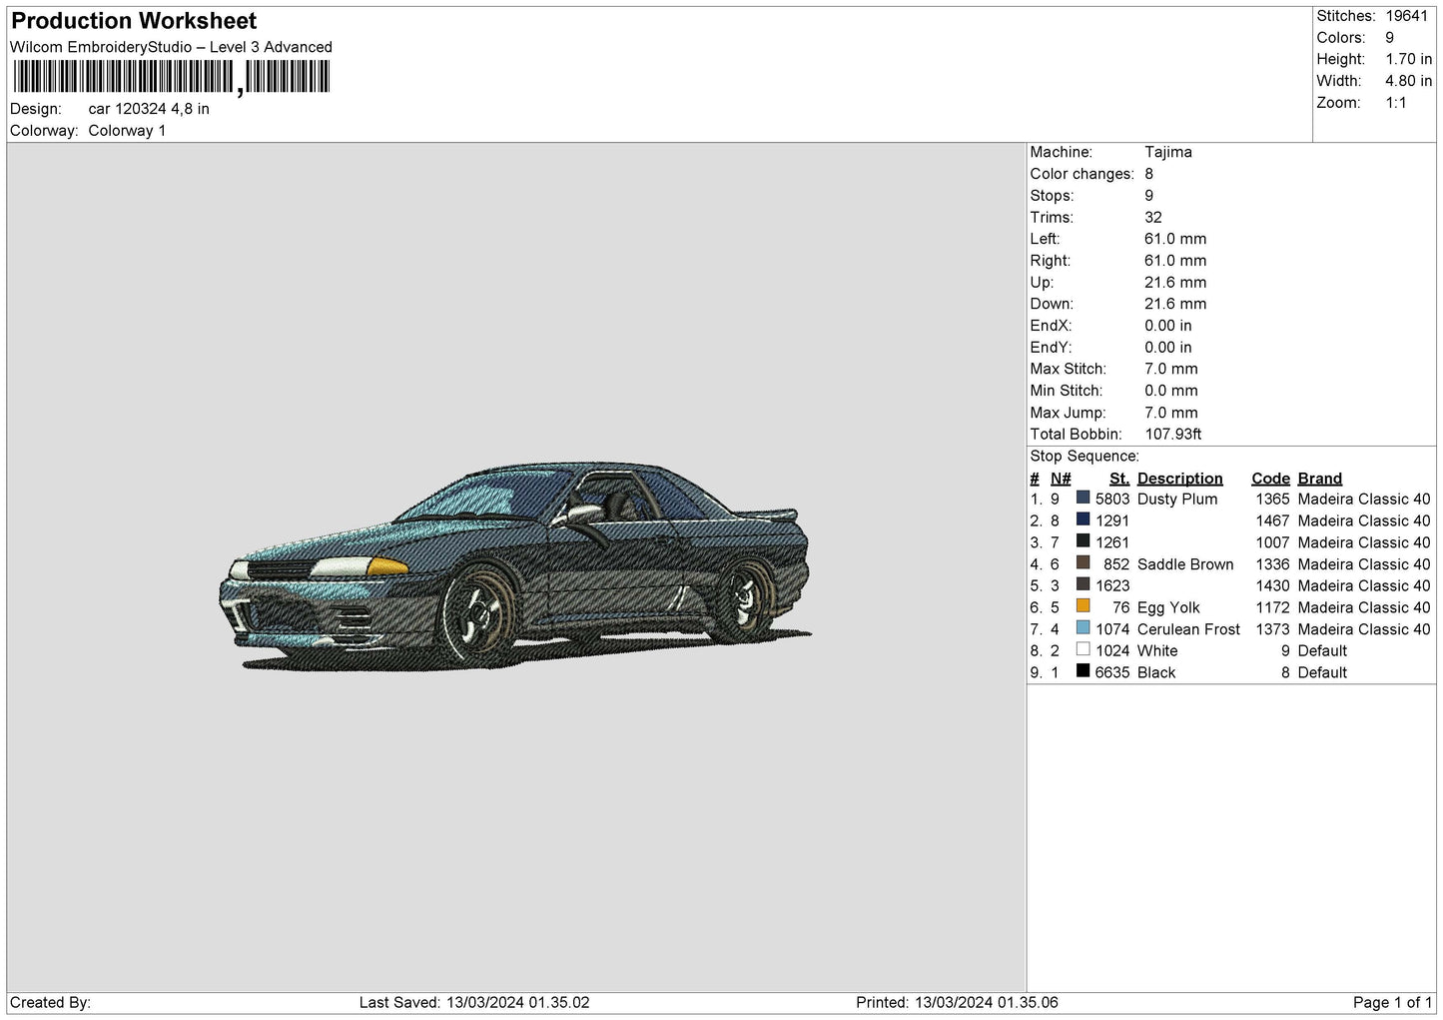Click the 1261 thread color swatch
1443x1020 pixels.
click(x=1082, y=541)
